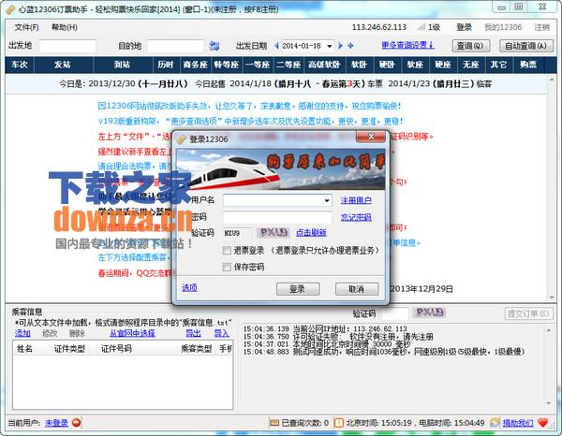The image size is (562, 436).
Task: Focus the 目的地 input field
Action: [176, 46]
